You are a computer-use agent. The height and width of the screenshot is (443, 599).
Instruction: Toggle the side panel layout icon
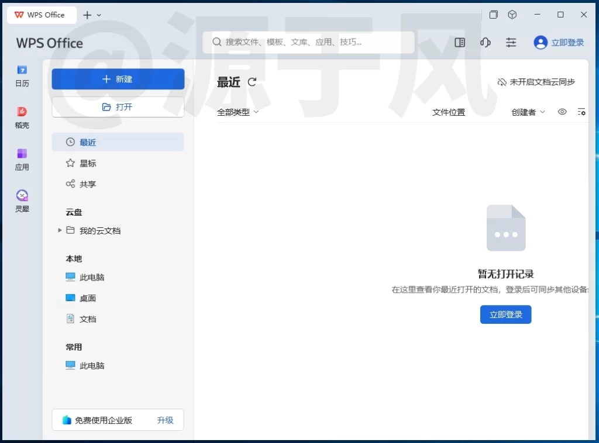460,42
